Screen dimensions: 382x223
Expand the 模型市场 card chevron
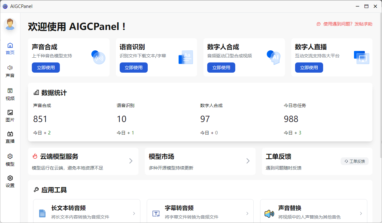(x=248, y=161)
